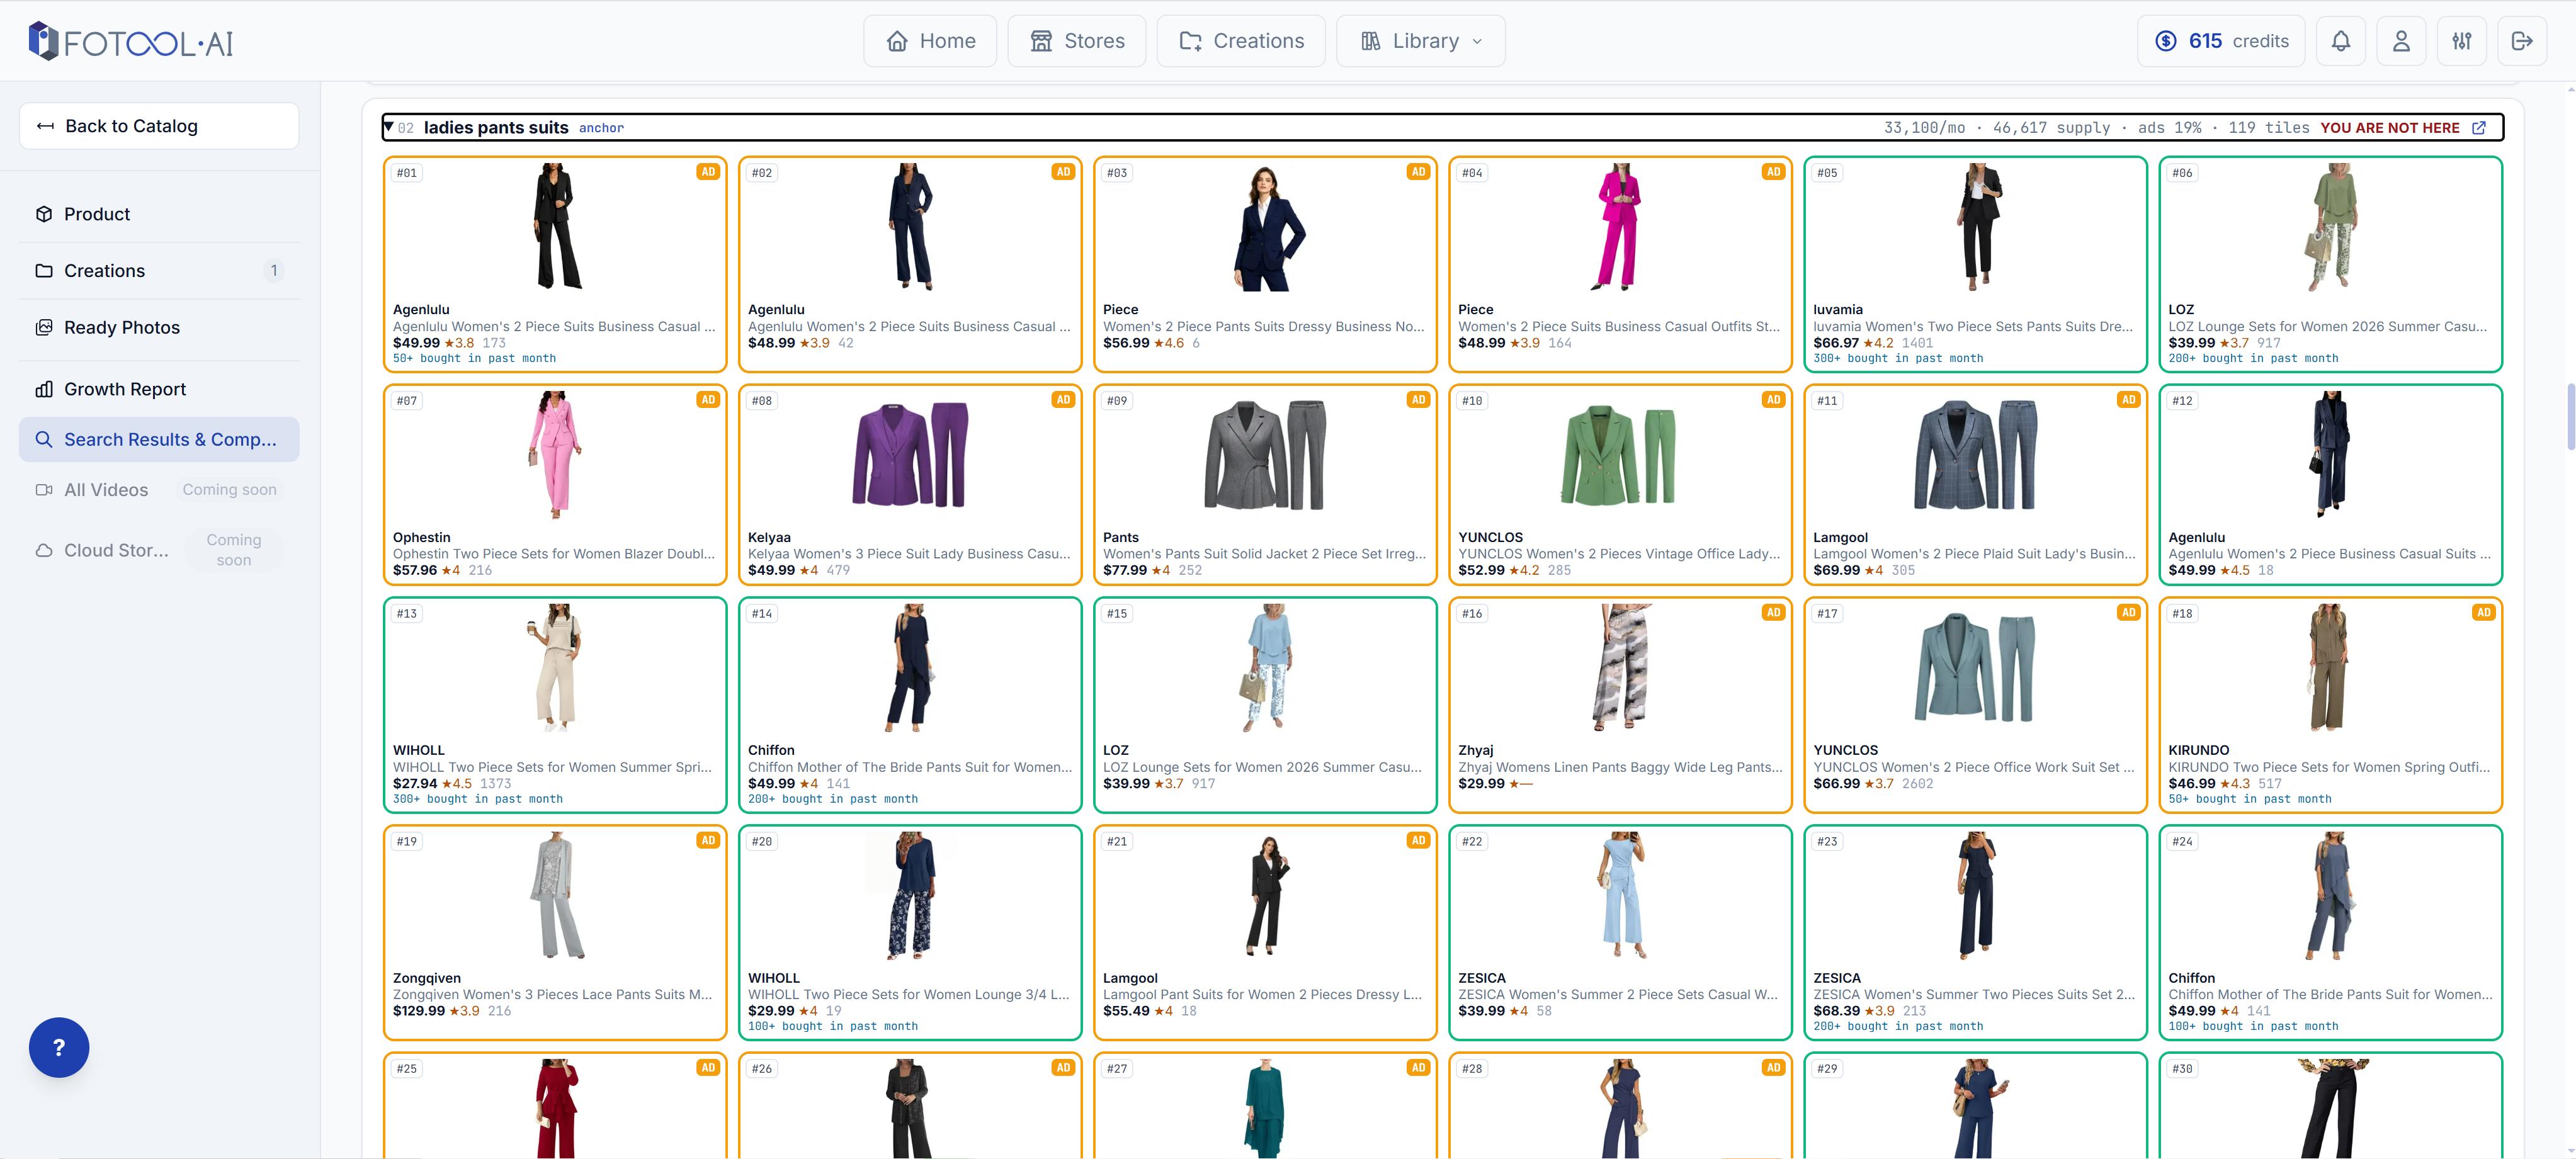
Task: Open external link icon beside YOU ARE NOT HERE
Action: [2479, 128]
